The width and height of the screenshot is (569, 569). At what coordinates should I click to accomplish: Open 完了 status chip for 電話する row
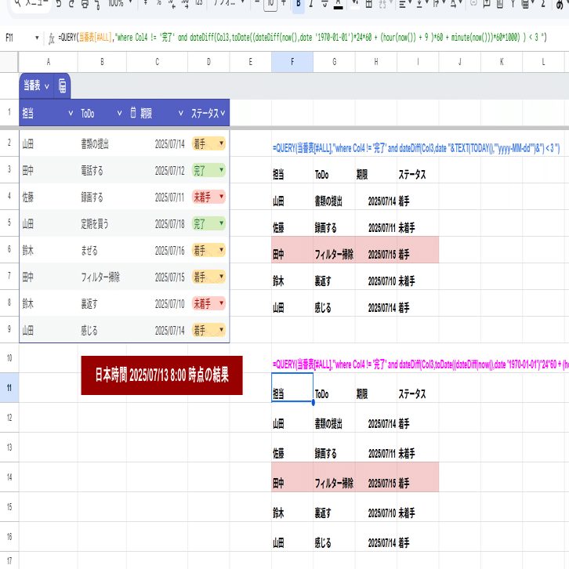[208, 170]
